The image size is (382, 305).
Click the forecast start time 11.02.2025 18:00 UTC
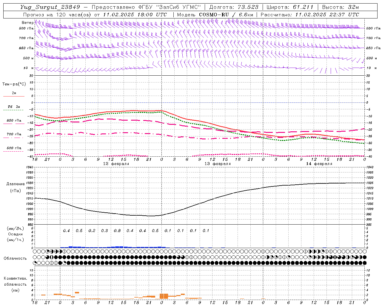[x=135, y=15]
